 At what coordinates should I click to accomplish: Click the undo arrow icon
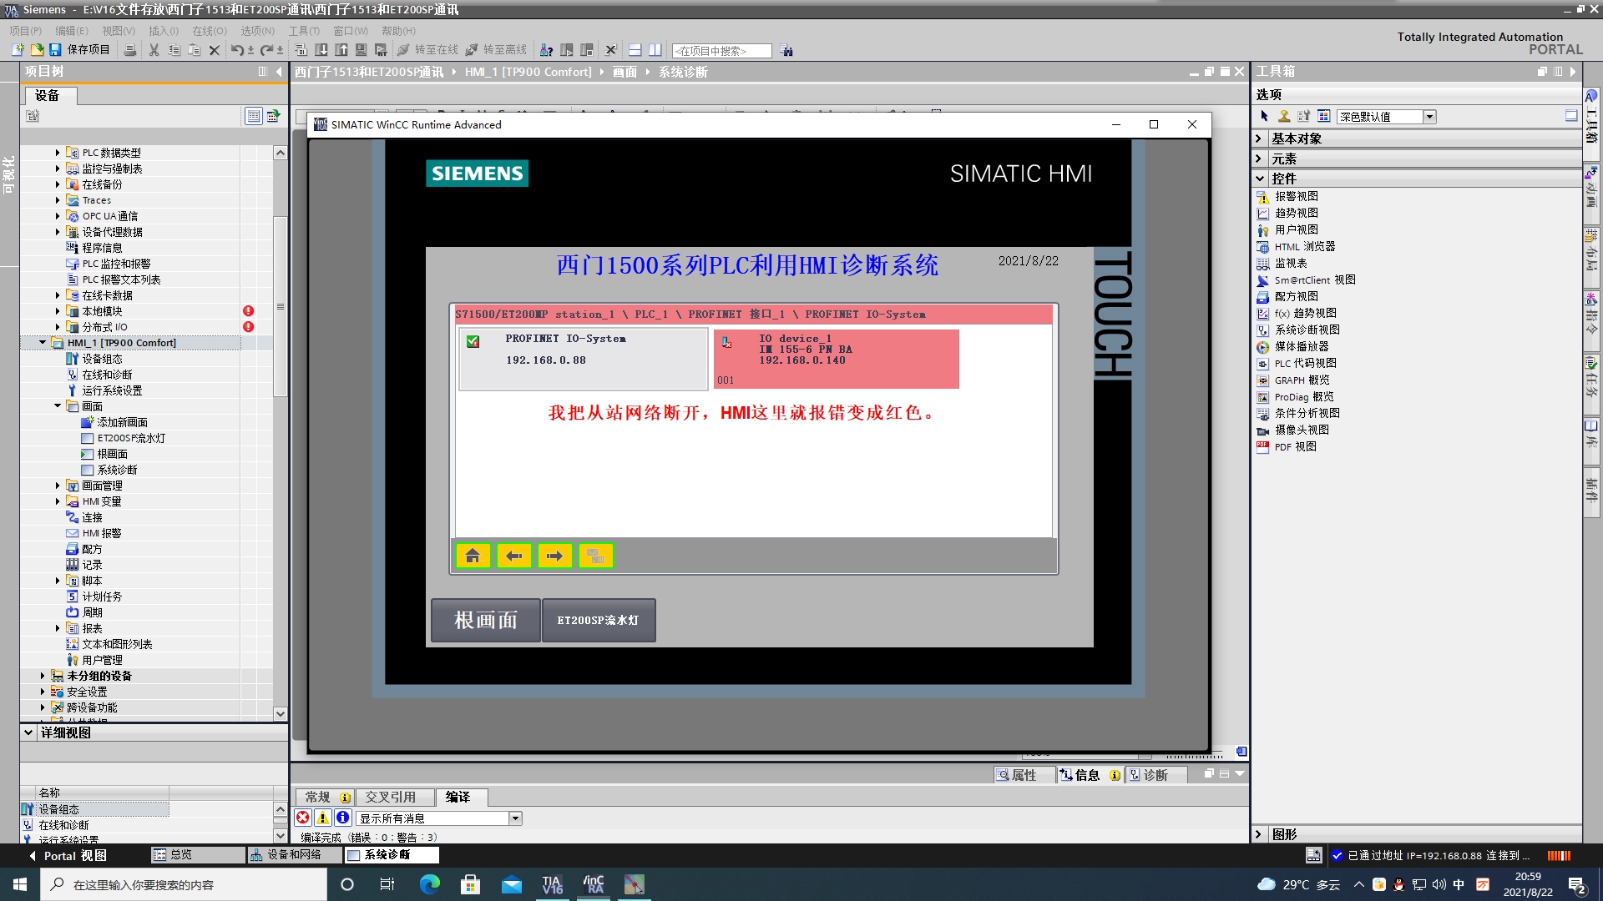(x=237, y=50)
